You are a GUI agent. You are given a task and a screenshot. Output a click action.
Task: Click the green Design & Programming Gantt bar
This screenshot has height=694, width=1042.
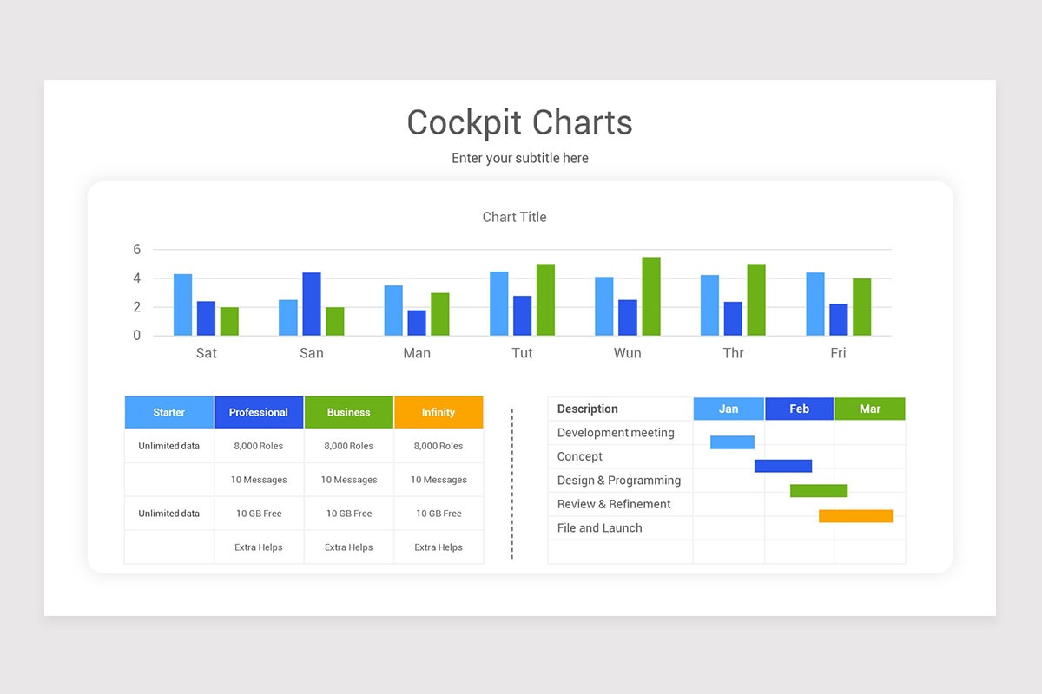point(819,490)
